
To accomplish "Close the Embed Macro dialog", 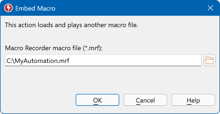I will click(210, 8).
